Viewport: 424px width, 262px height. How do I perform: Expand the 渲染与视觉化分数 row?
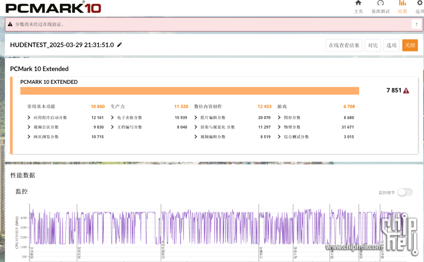coord(196,127)
